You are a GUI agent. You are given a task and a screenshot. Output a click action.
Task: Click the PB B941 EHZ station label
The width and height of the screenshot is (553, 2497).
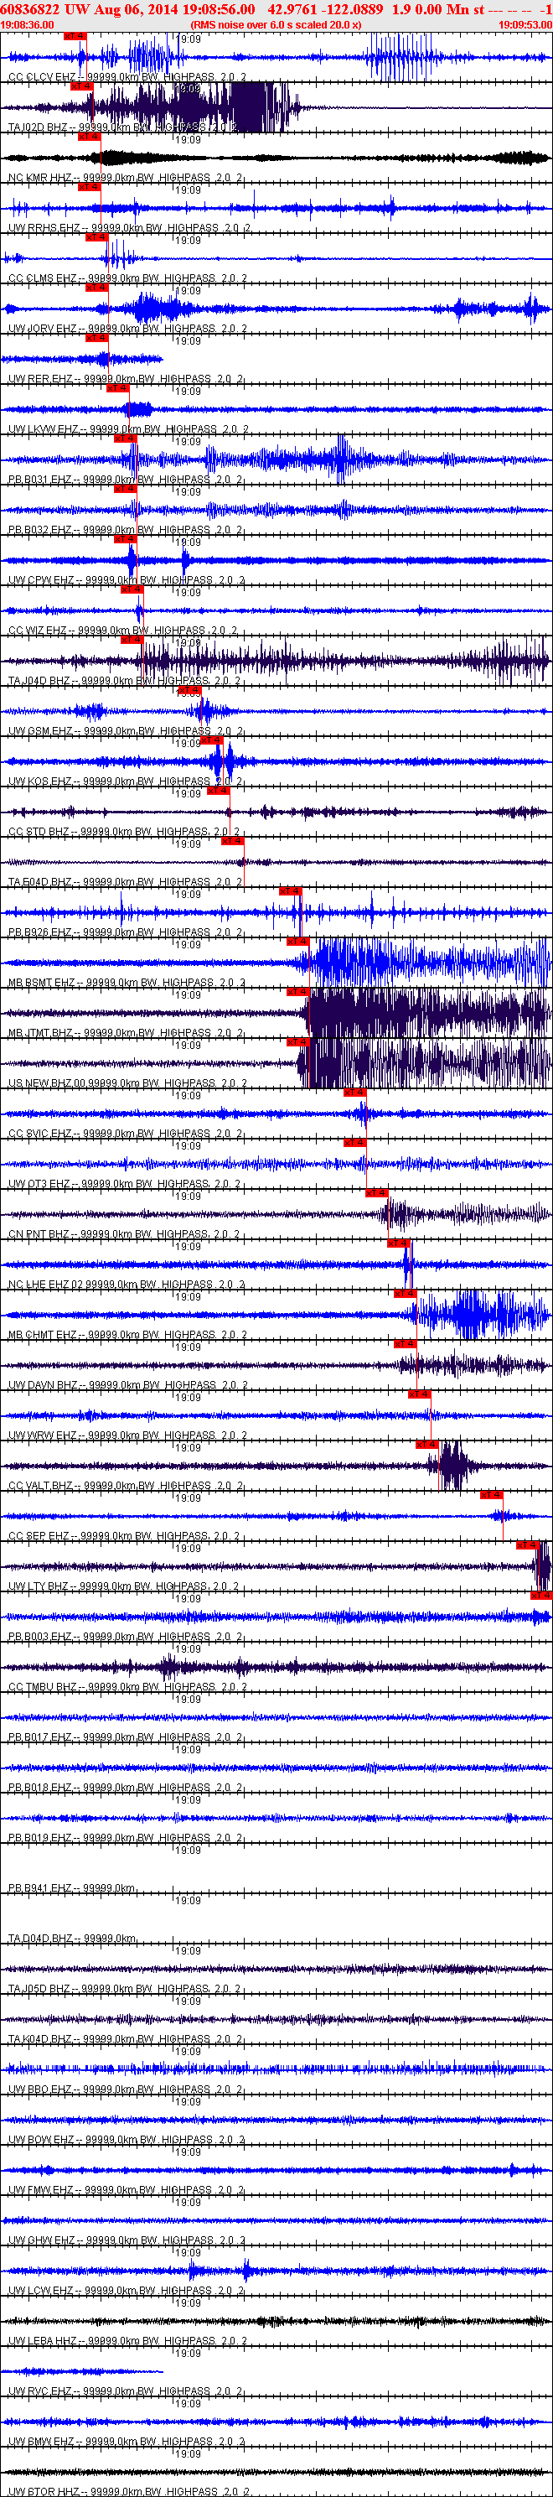73,1888
